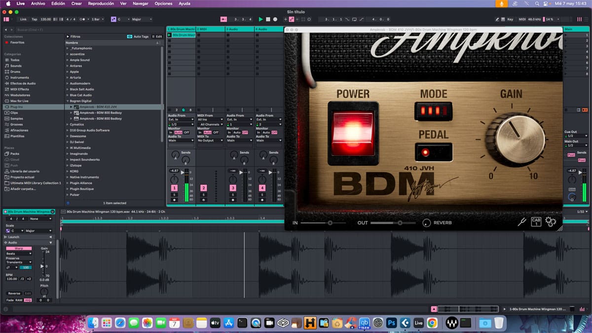Arm track 3 for recording

[x=233, y=200]
